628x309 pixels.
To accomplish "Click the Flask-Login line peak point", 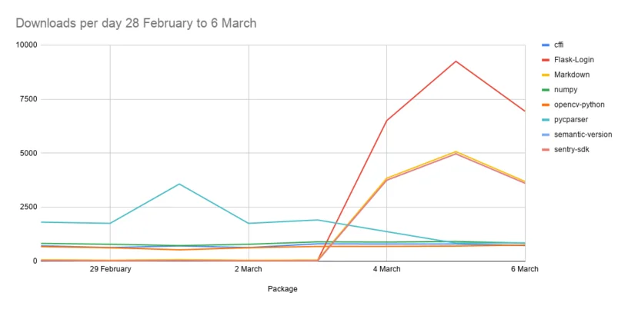I will coord(456,61).
